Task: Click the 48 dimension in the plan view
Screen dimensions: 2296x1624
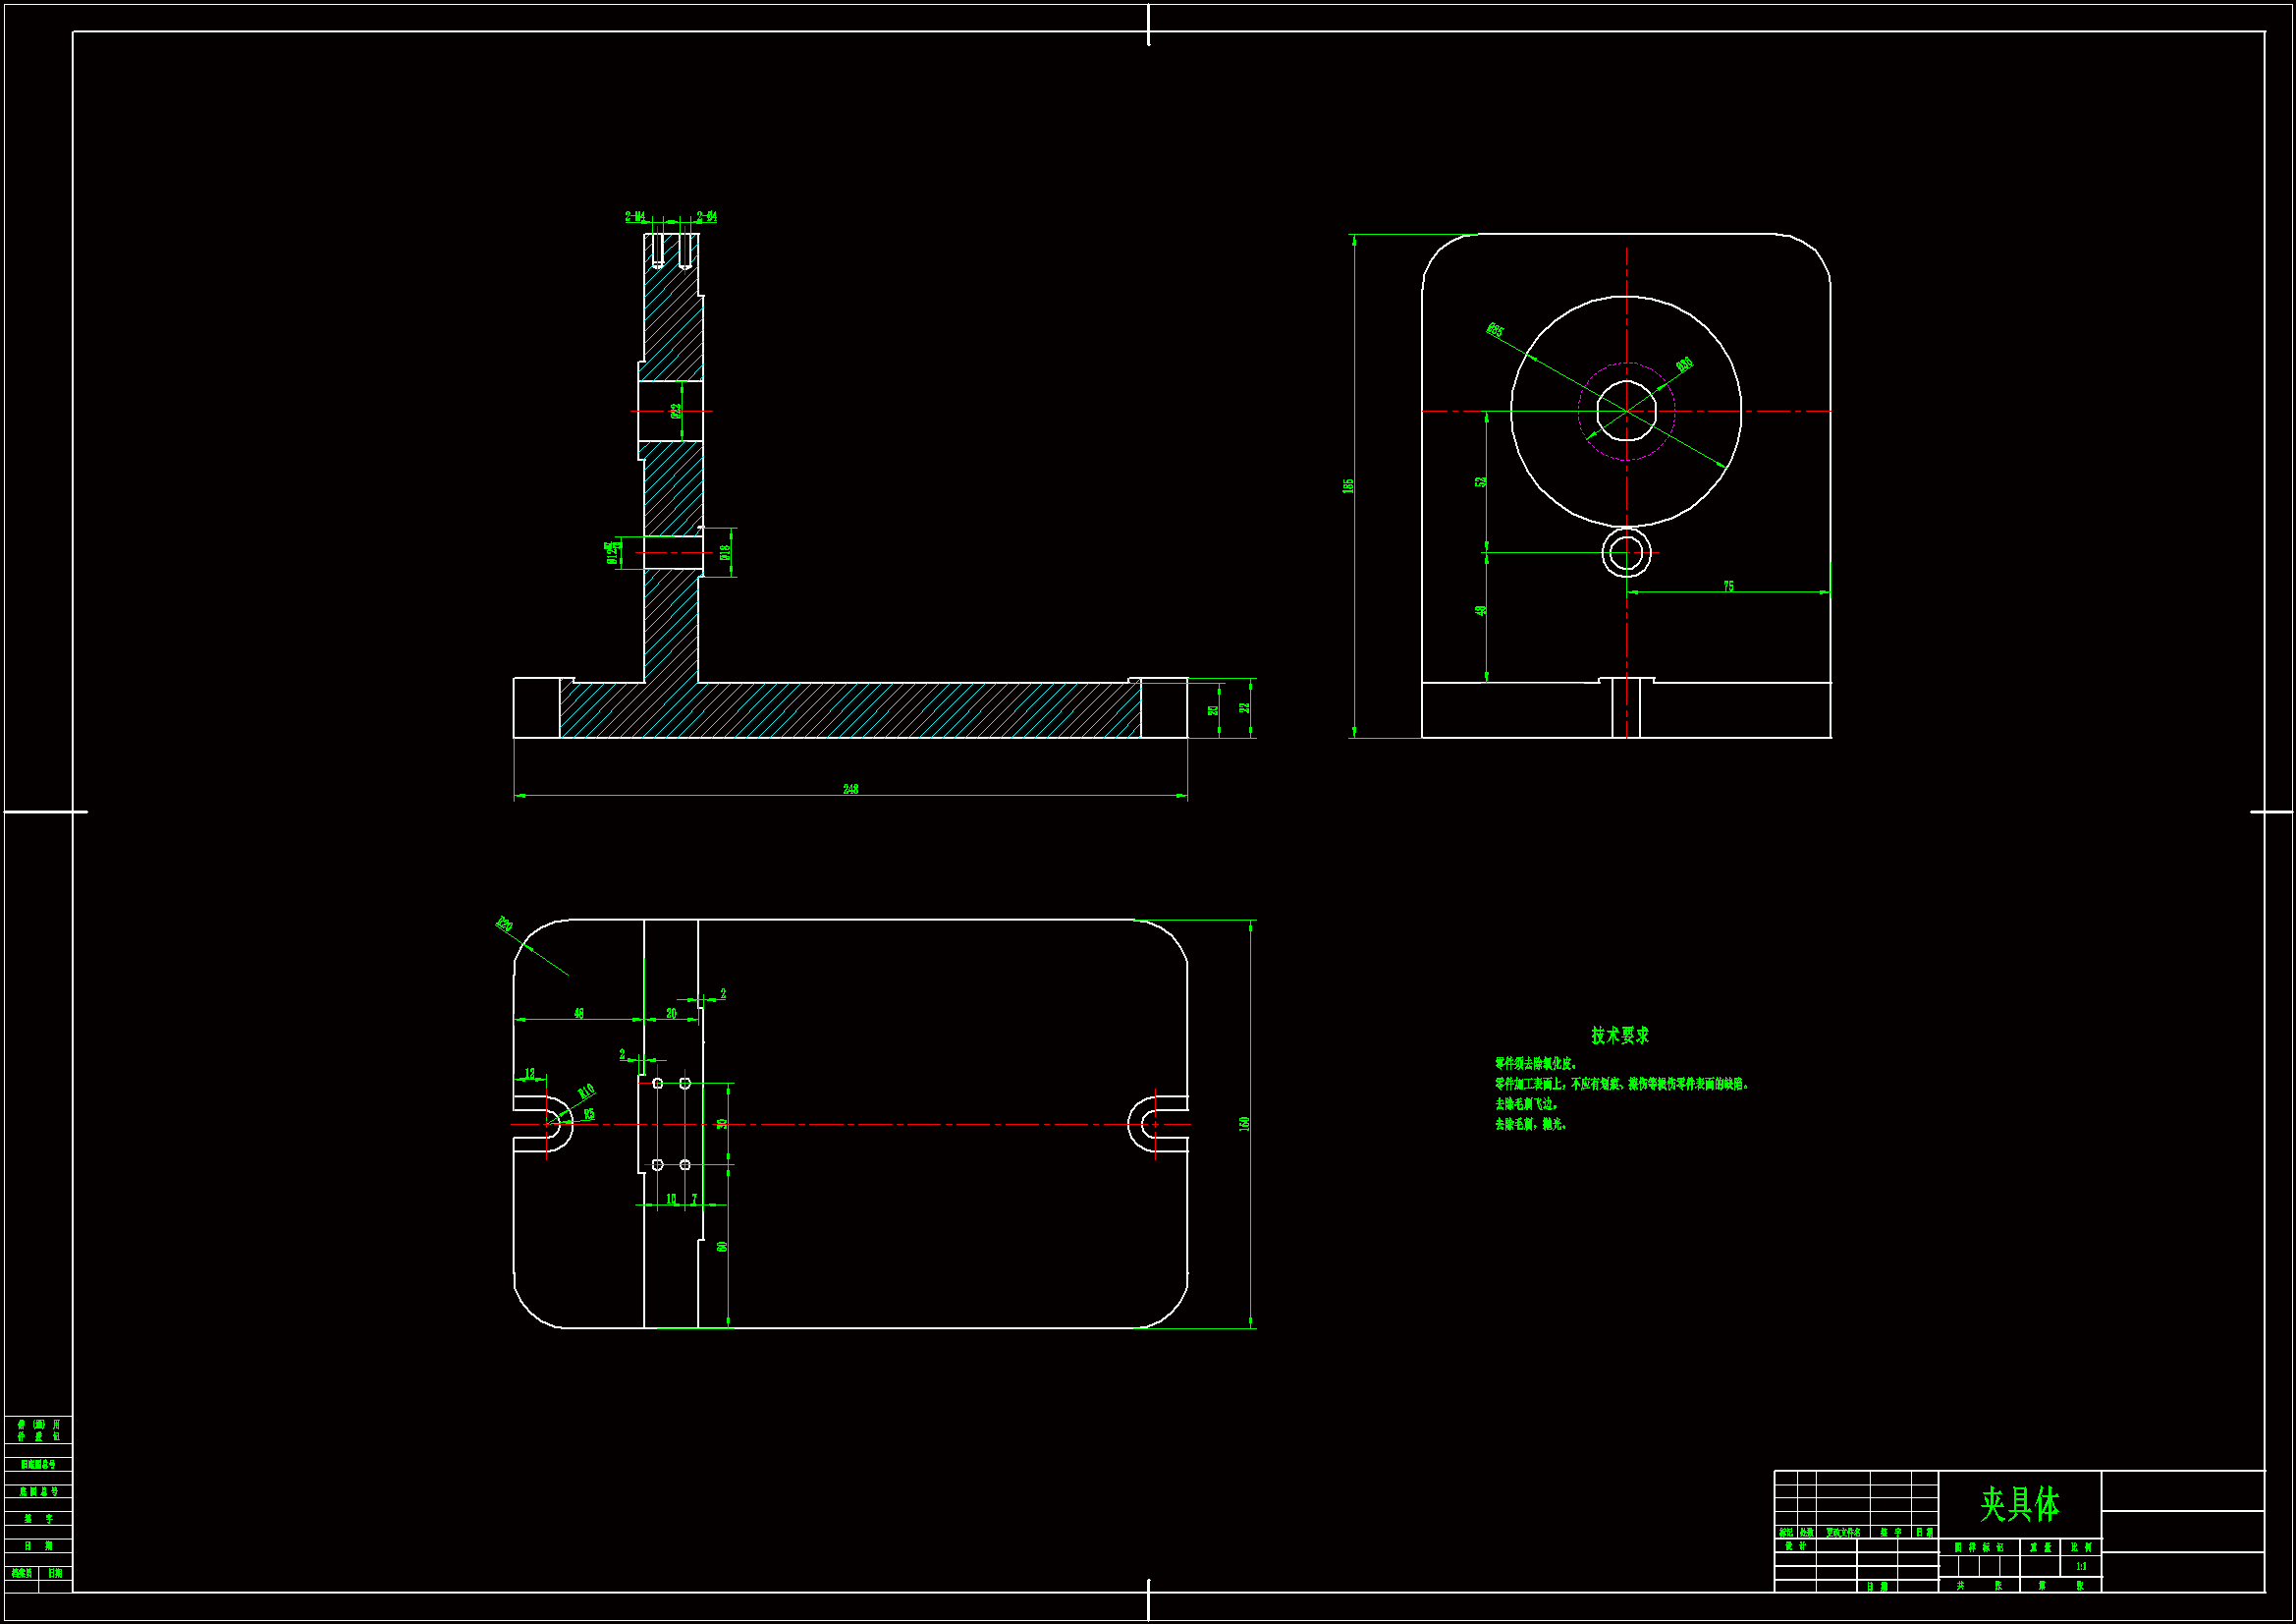Action: coord(578,1014)
